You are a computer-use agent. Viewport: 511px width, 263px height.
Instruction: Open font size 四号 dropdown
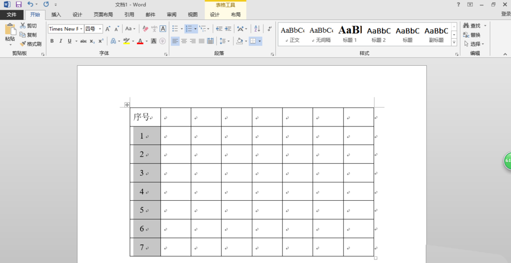coord(100,29)
